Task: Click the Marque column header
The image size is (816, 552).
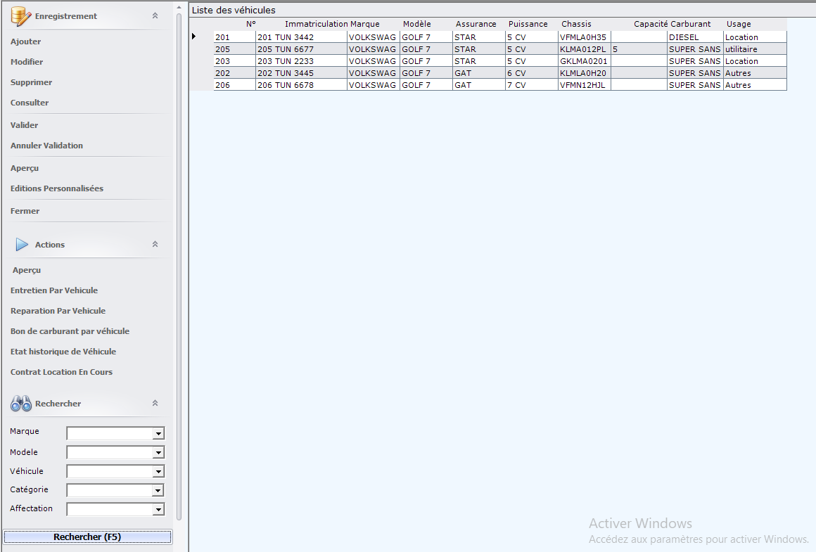Action: click(365, 24)
